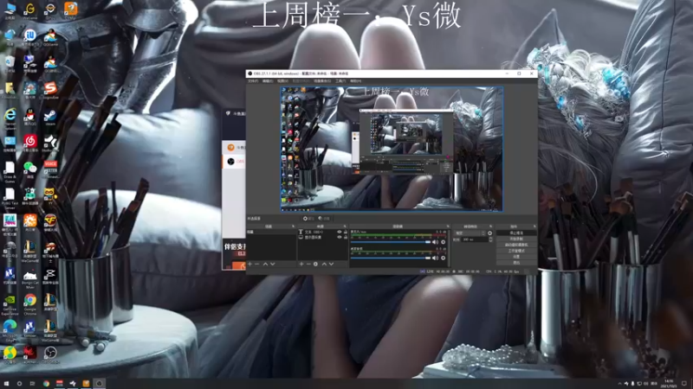This screenshot has height=389, width=693.
Task: Undock the Scenes panel via header icon
Action: [293, 226]
